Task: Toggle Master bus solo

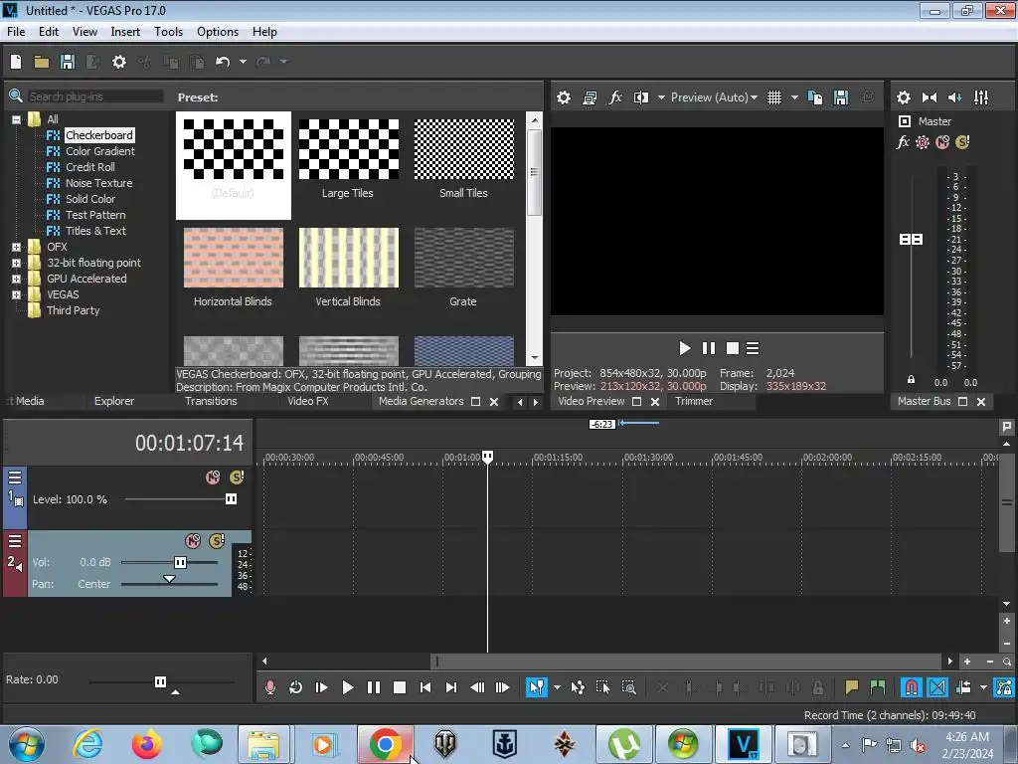Action: pyautogui.click(x=962, y=141)
